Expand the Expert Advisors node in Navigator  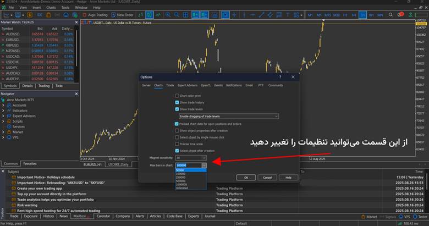click(x=3, y=116)
